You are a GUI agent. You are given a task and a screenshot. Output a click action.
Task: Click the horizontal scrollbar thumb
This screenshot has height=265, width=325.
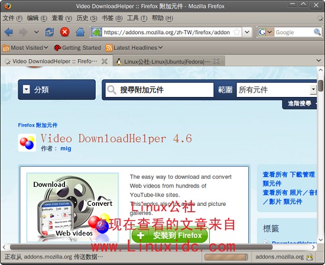click(141, 247)
